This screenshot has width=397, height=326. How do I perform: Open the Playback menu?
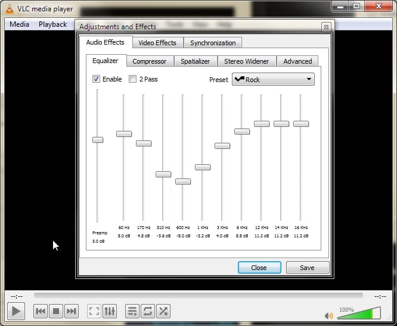coord(52,24)
